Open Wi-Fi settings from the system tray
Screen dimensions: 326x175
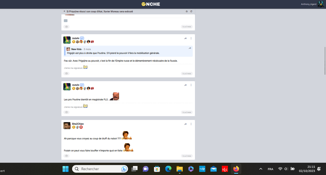pos(280,169)
